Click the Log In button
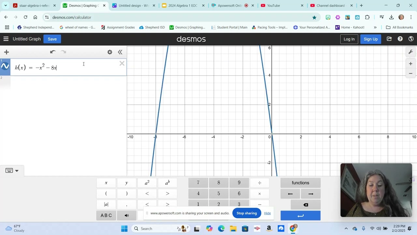The height and width of the screenshot is (235, 417). pos(349,39)
